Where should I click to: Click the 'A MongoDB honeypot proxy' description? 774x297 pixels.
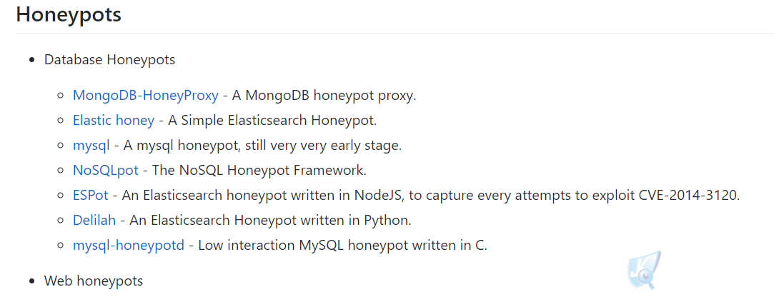pyautogui.click(x=324, y=95)
